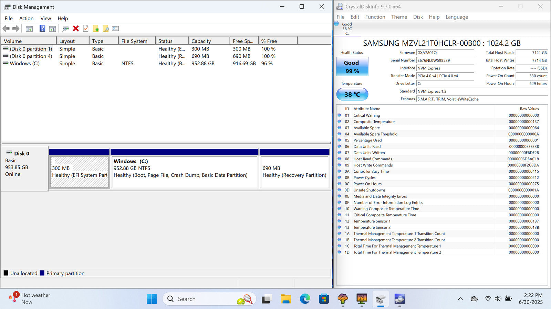The image size is (551, 309).
Task: Expand the system tray hidden icons chevron
Action: tap(460, 299)
